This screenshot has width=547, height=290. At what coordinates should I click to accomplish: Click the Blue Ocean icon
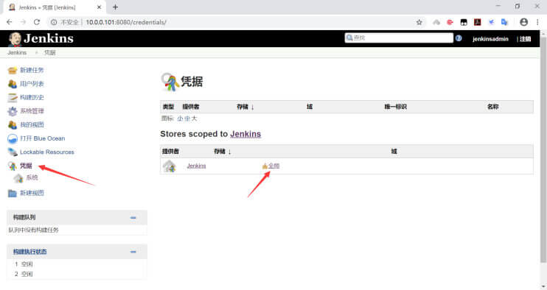pyautogui.click(x=13, y=138)
